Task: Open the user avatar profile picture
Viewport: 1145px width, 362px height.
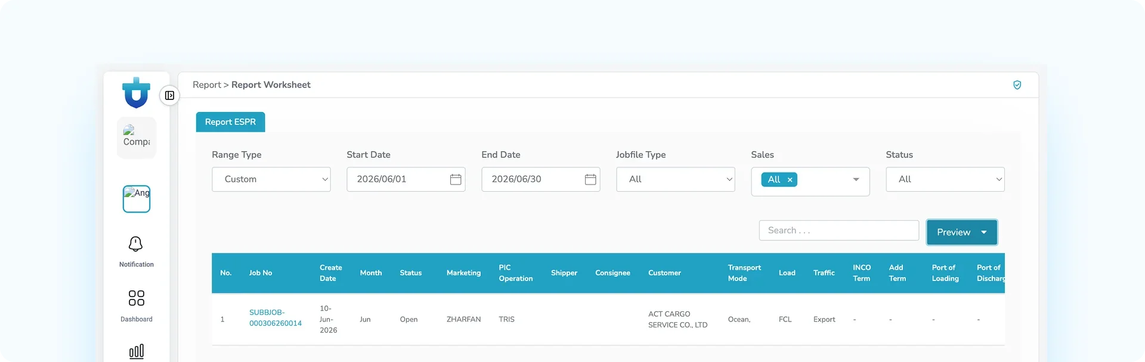Action: [x=137, y=199]
